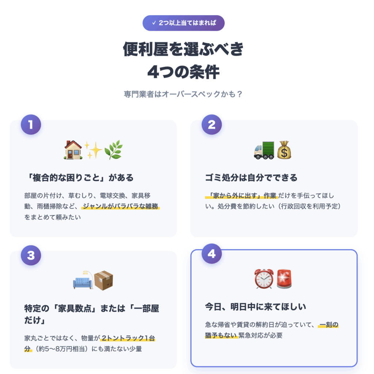Click the purple number 2 badge
This screenshot has width=374, height=374.
(211, 125)
